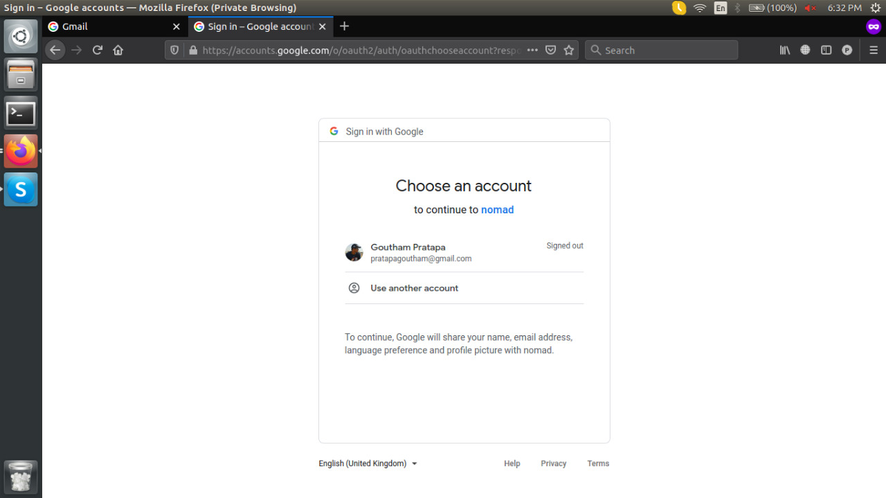Screen dimensions: 886x498
Task: View site security padlock details
Action: 192,50
